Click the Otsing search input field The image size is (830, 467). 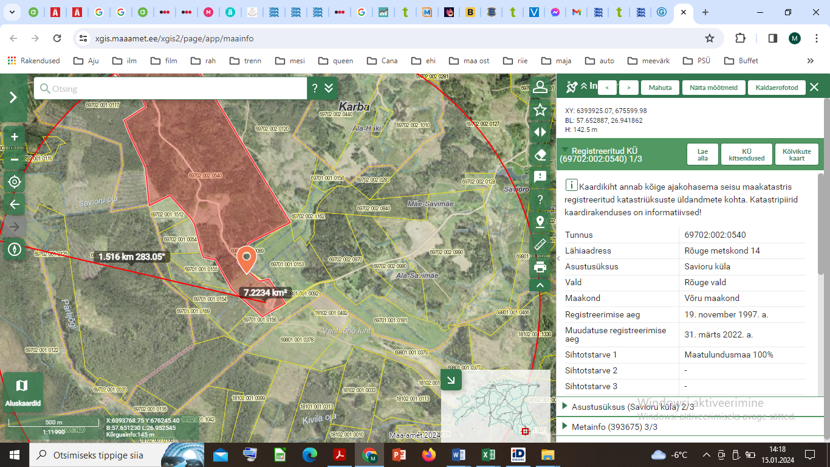(176, 89)
